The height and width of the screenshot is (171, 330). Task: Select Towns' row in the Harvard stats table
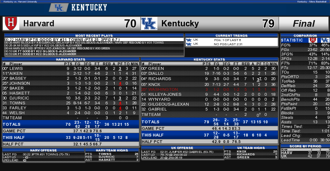[70, 102]
